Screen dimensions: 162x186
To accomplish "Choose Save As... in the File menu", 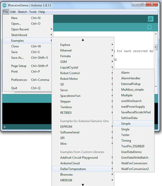I will (28, 58).
